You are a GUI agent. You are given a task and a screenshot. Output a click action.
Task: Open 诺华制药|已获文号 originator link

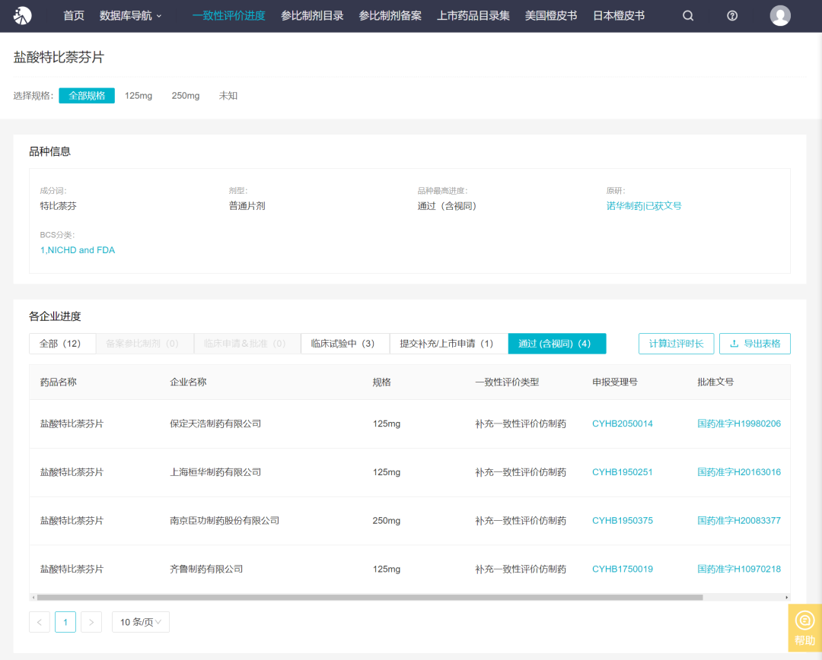644,206
